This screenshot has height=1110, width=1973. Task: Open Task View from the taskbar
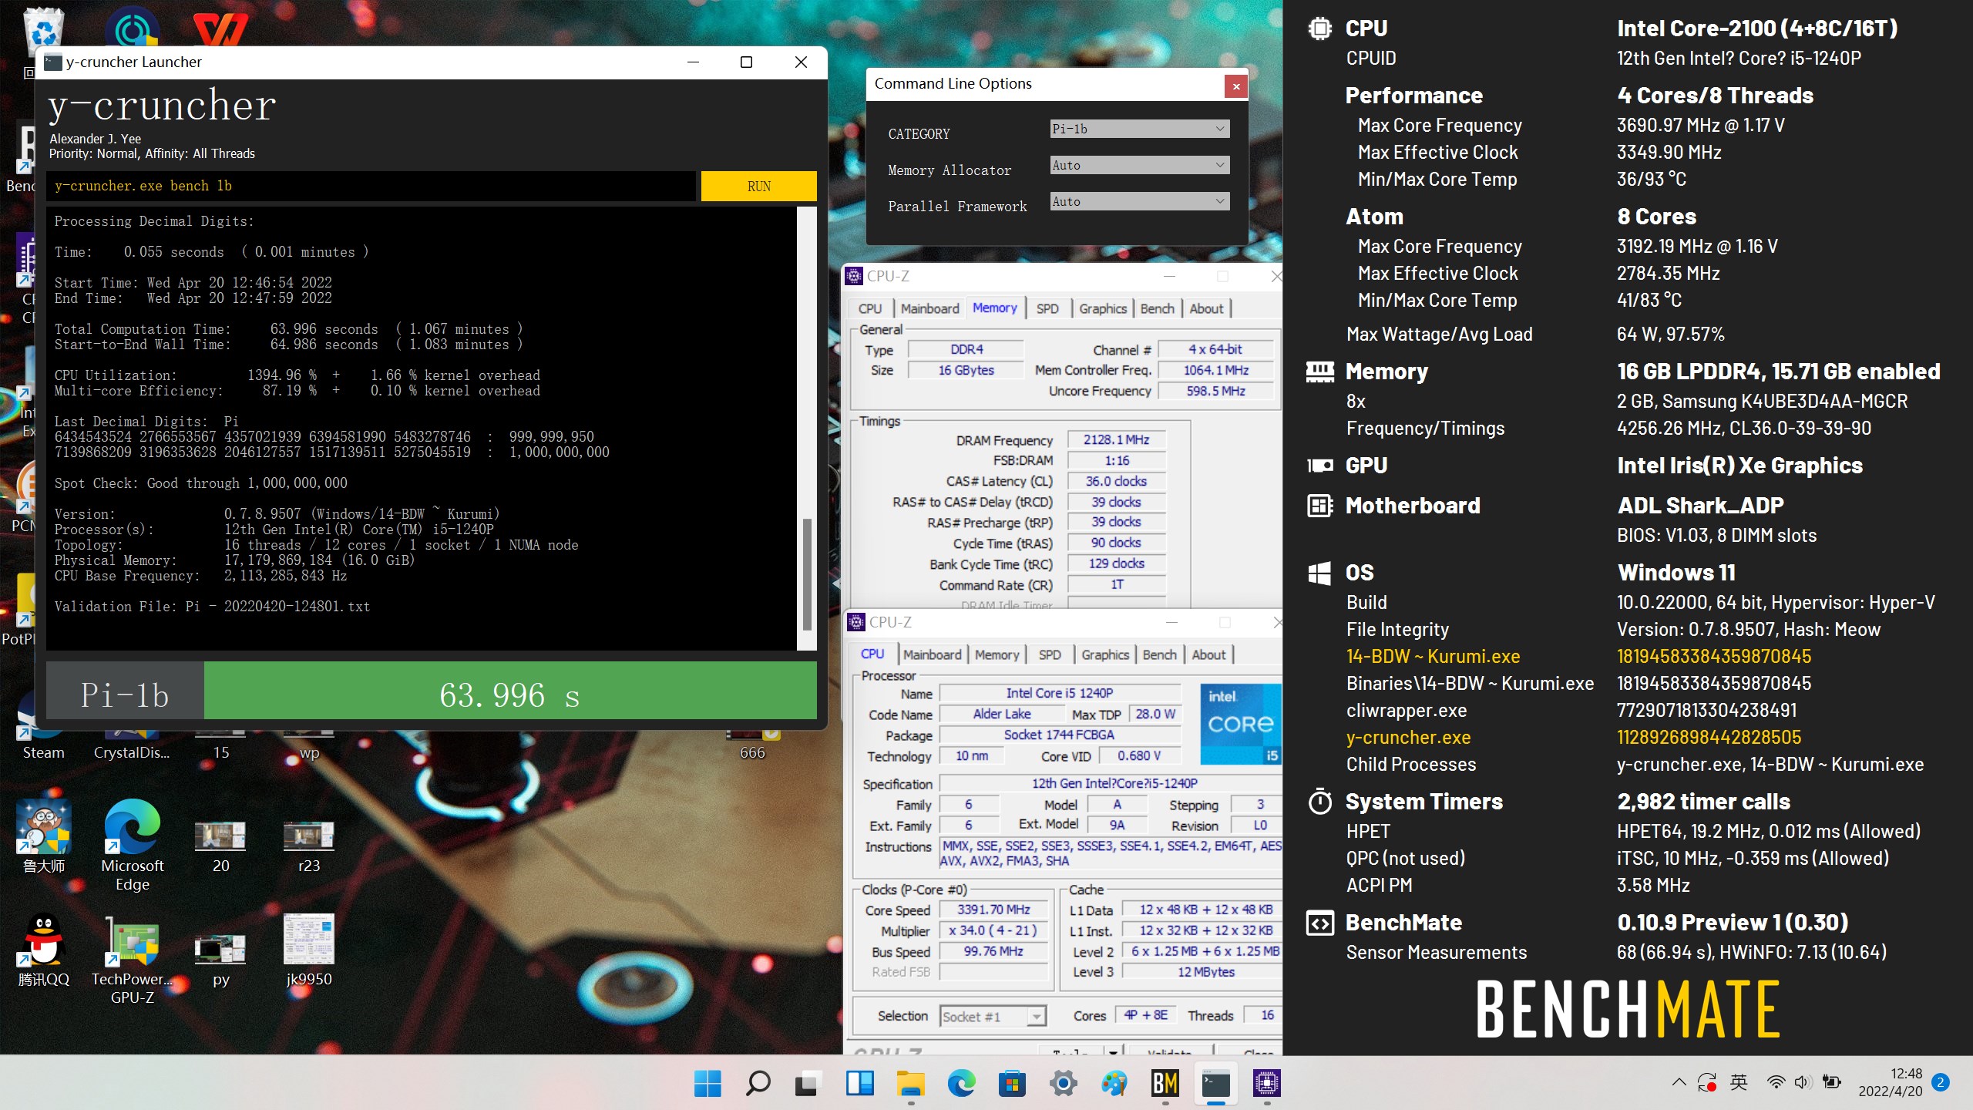pos(808,1083)
